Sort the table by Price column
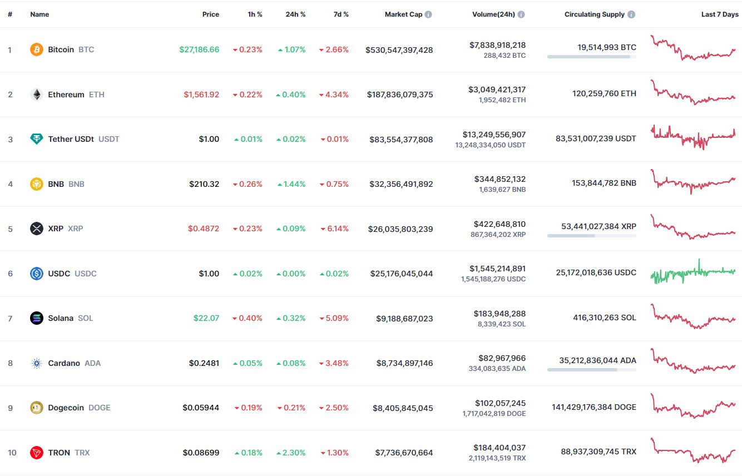Viewport: 742px width, 476px height. coord(210,14)
